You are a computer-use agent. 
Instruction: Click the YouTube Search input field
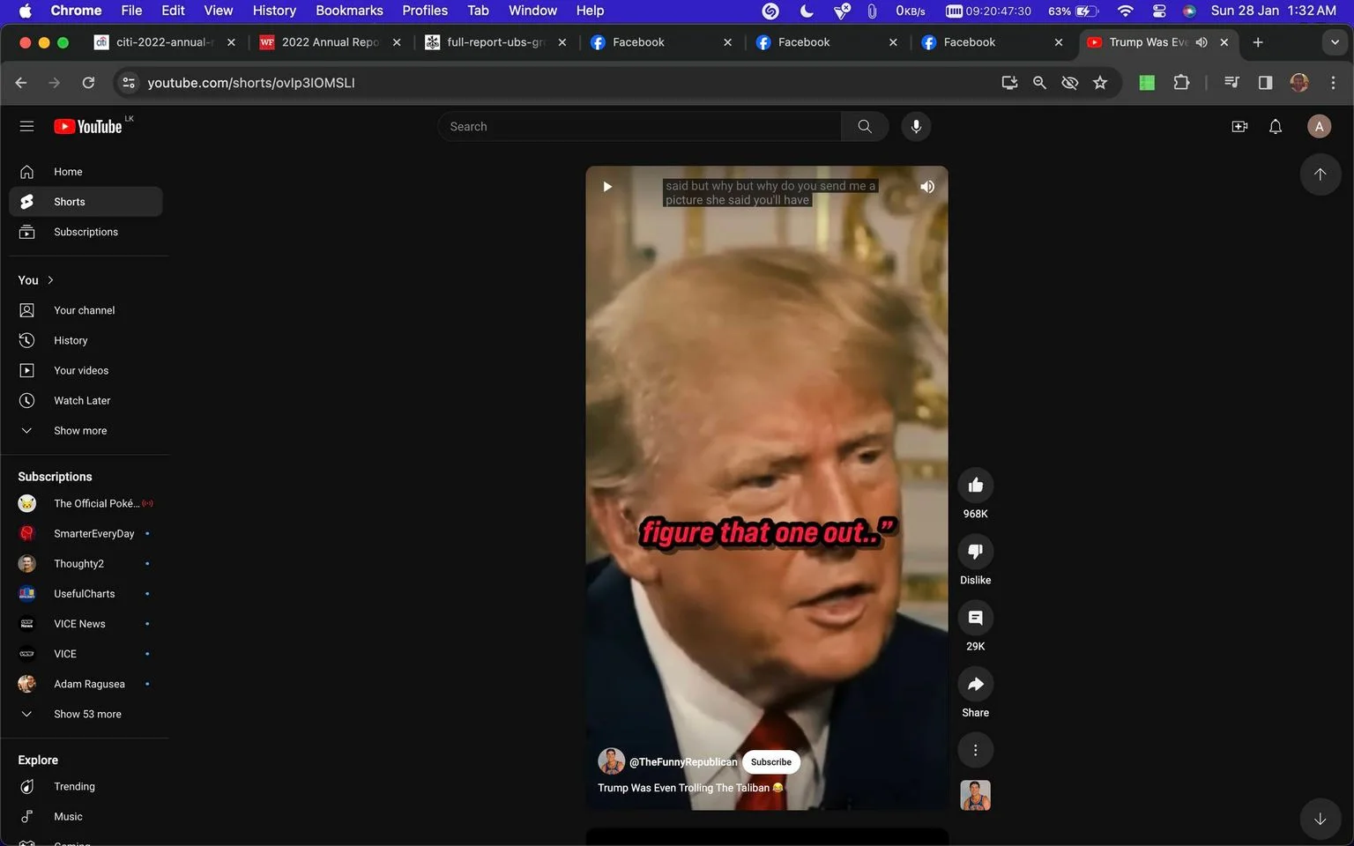click(x=639, y=126)
